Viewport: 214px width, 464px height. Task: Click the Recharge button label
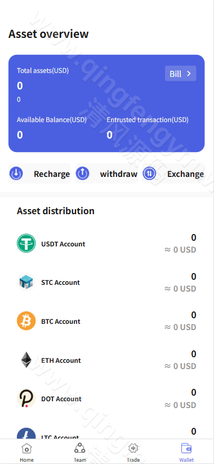(52, 174)
